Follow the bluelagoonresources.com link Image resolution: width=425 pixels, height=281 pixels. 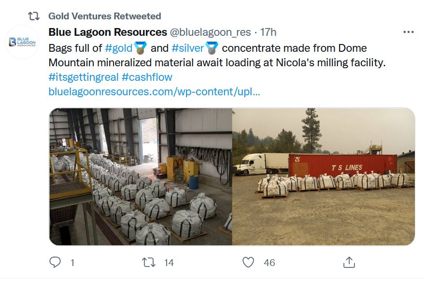click(154, 91)
